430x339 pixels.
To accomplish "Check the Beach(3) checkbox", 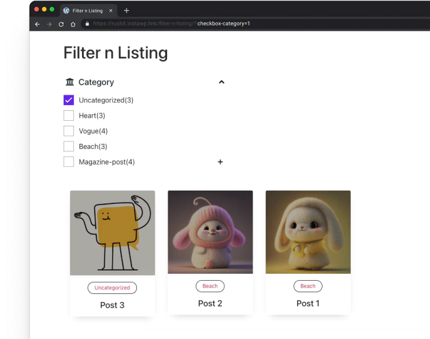I will pyautogui.click(x=69, y=146).
